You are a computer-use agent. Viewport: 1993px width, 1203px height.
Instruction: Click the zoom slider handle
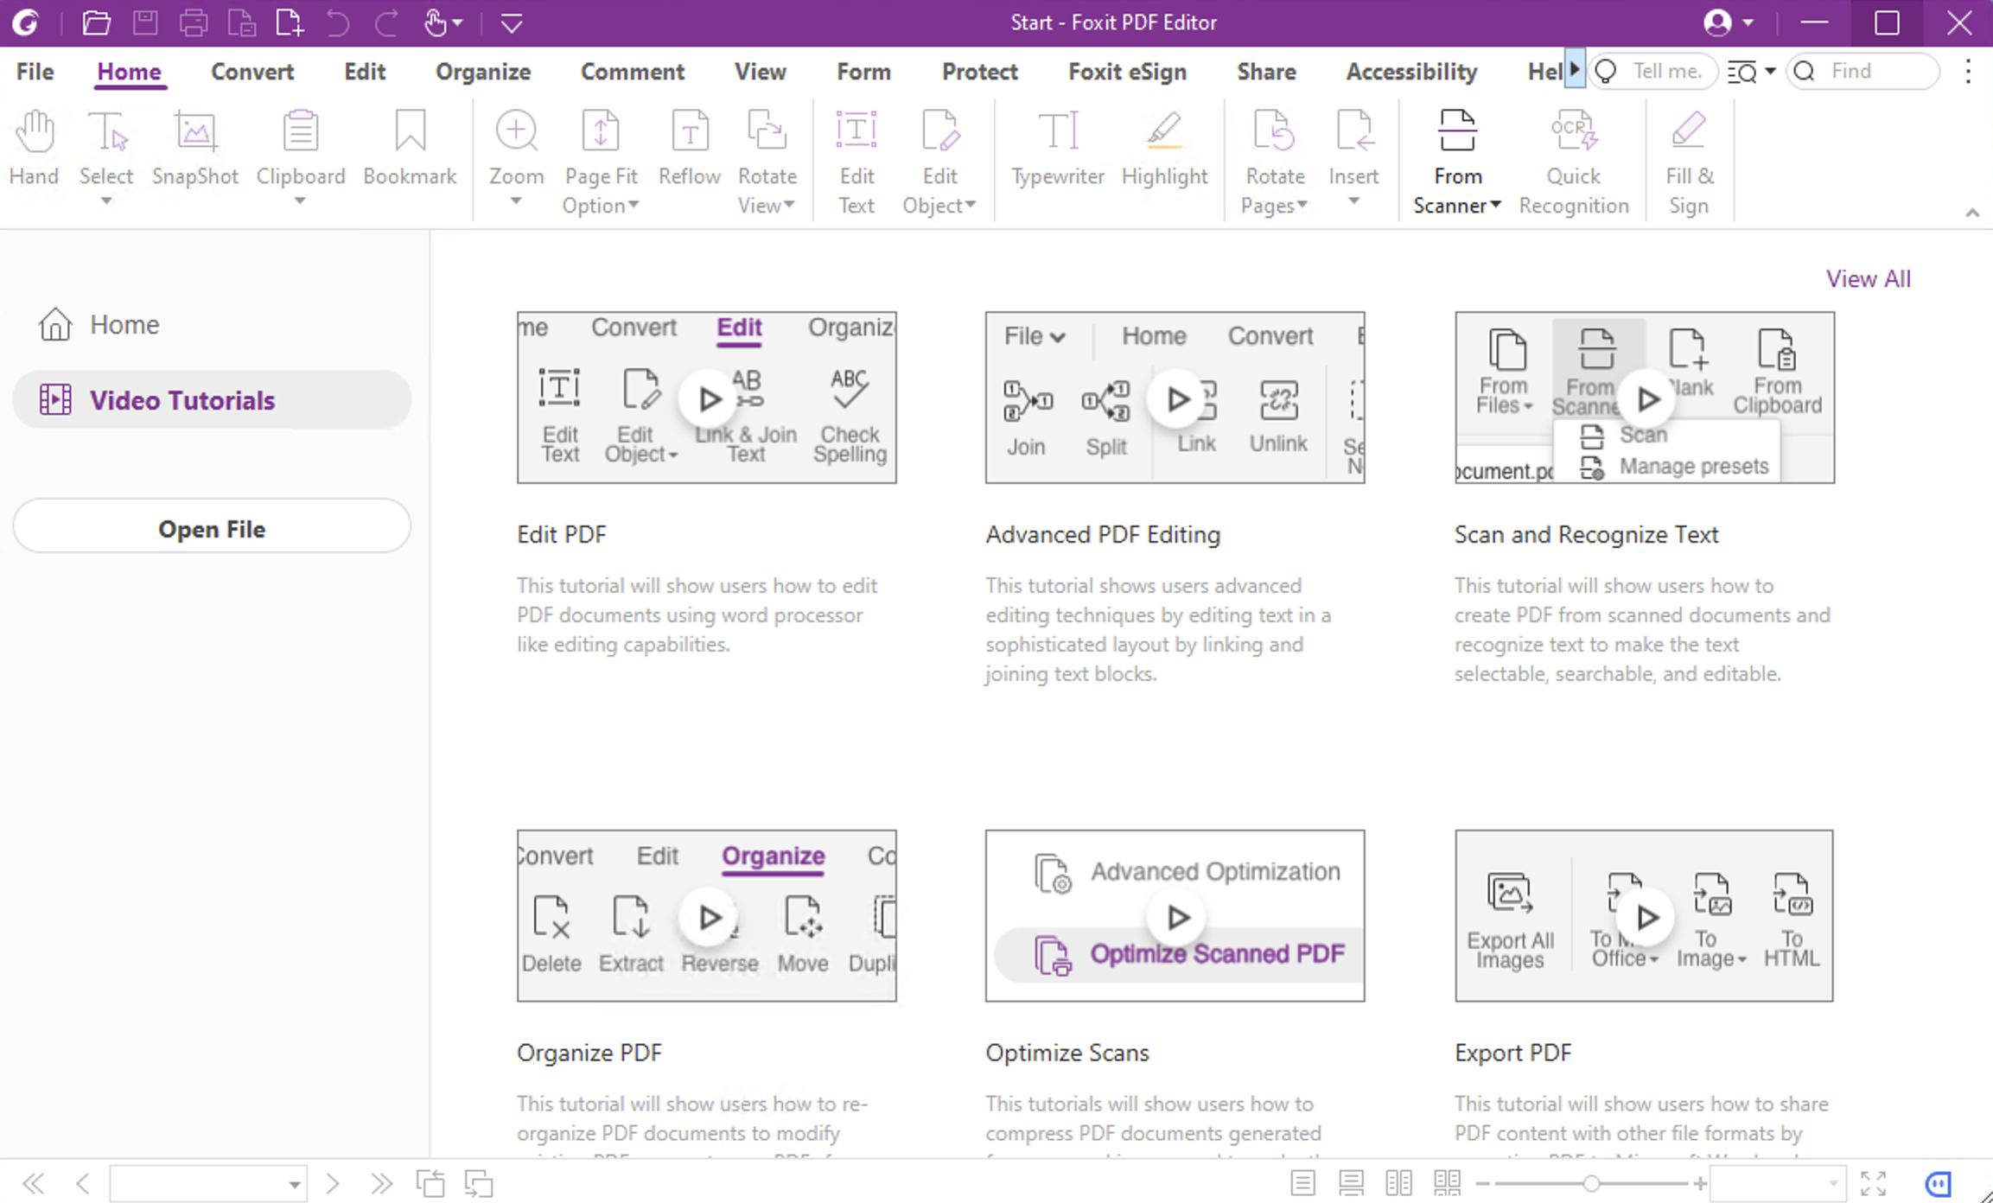[1591, 1183]
